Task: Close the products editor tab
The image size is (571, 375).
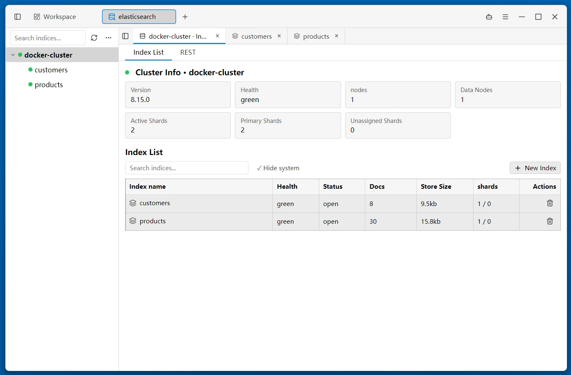Action: [x=337, y=36]
